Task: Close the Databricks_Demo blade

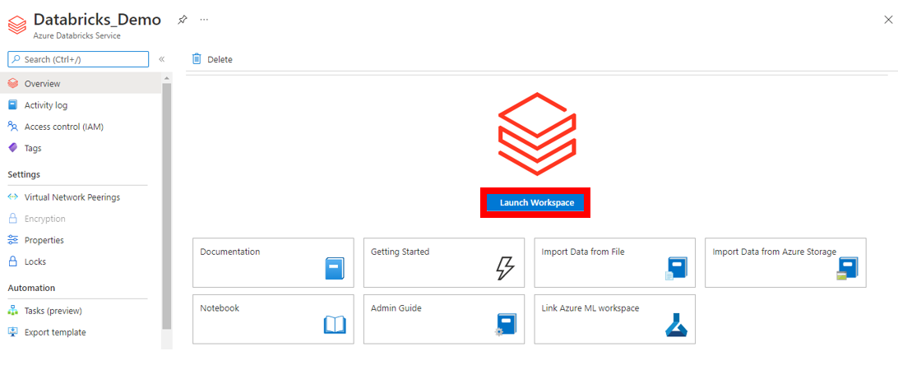Action: point(889,20)
